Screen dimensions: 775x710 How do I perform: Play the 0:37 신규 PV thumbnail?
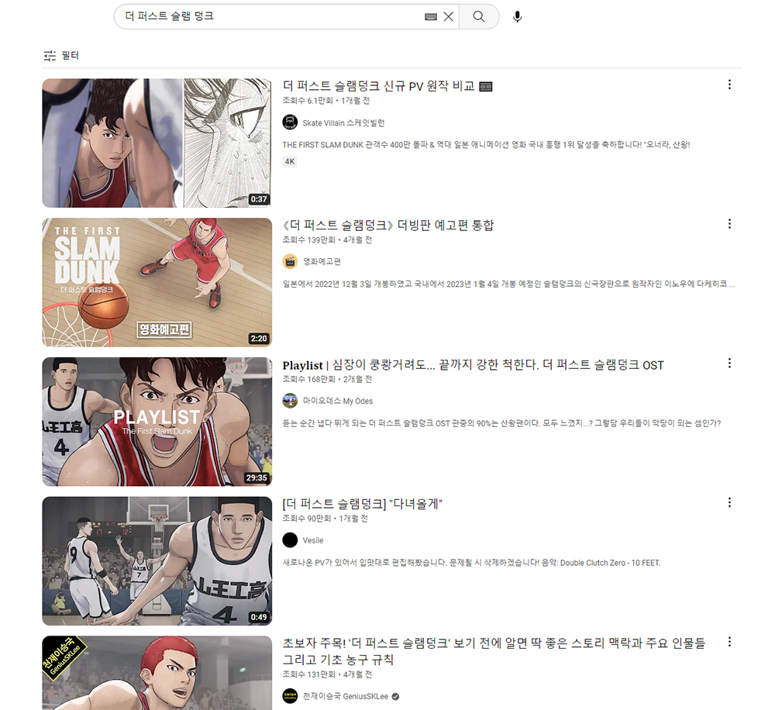(157, 143)
